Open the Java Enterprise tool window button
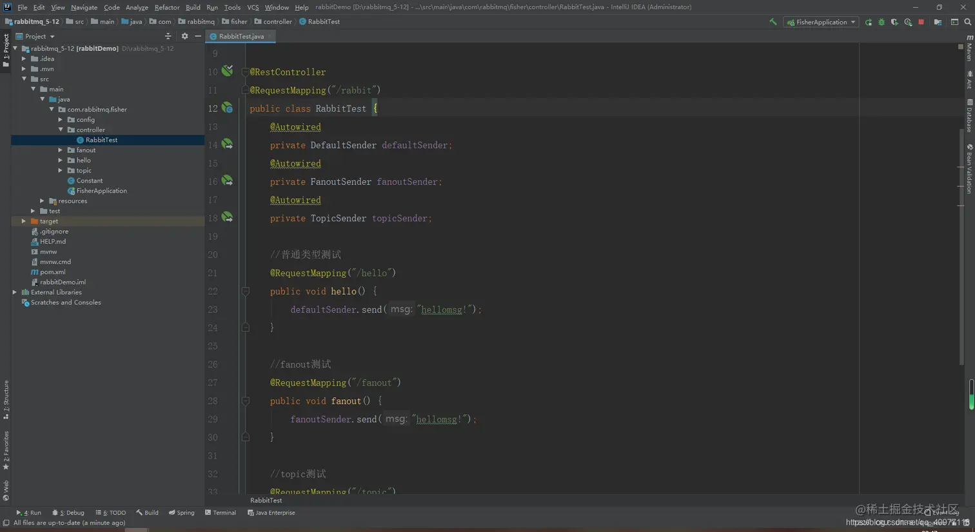 click(271, 513)
